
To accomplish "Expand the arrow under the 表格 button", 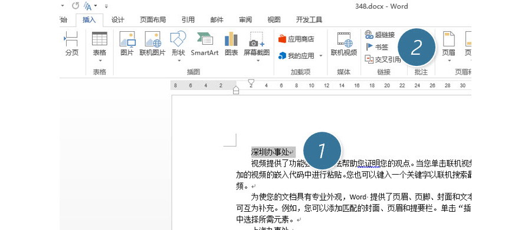I will (100, 61).
